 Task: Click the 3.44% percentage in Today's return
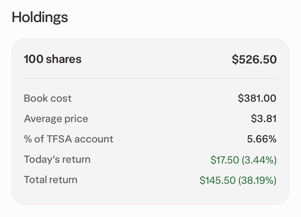click(x=259, y=160)
